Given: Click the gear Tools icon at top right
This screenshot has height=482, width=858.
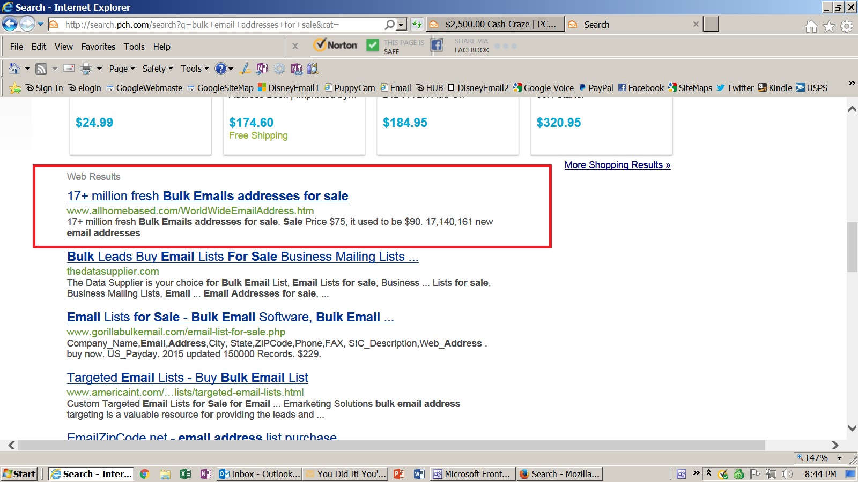Looking at the screenshot, I should 847,26.
